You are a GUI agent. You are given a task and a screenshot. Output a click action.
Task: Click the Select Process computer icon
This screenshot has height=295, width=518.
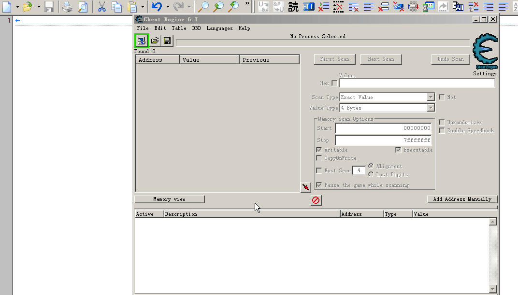[141, 41]
